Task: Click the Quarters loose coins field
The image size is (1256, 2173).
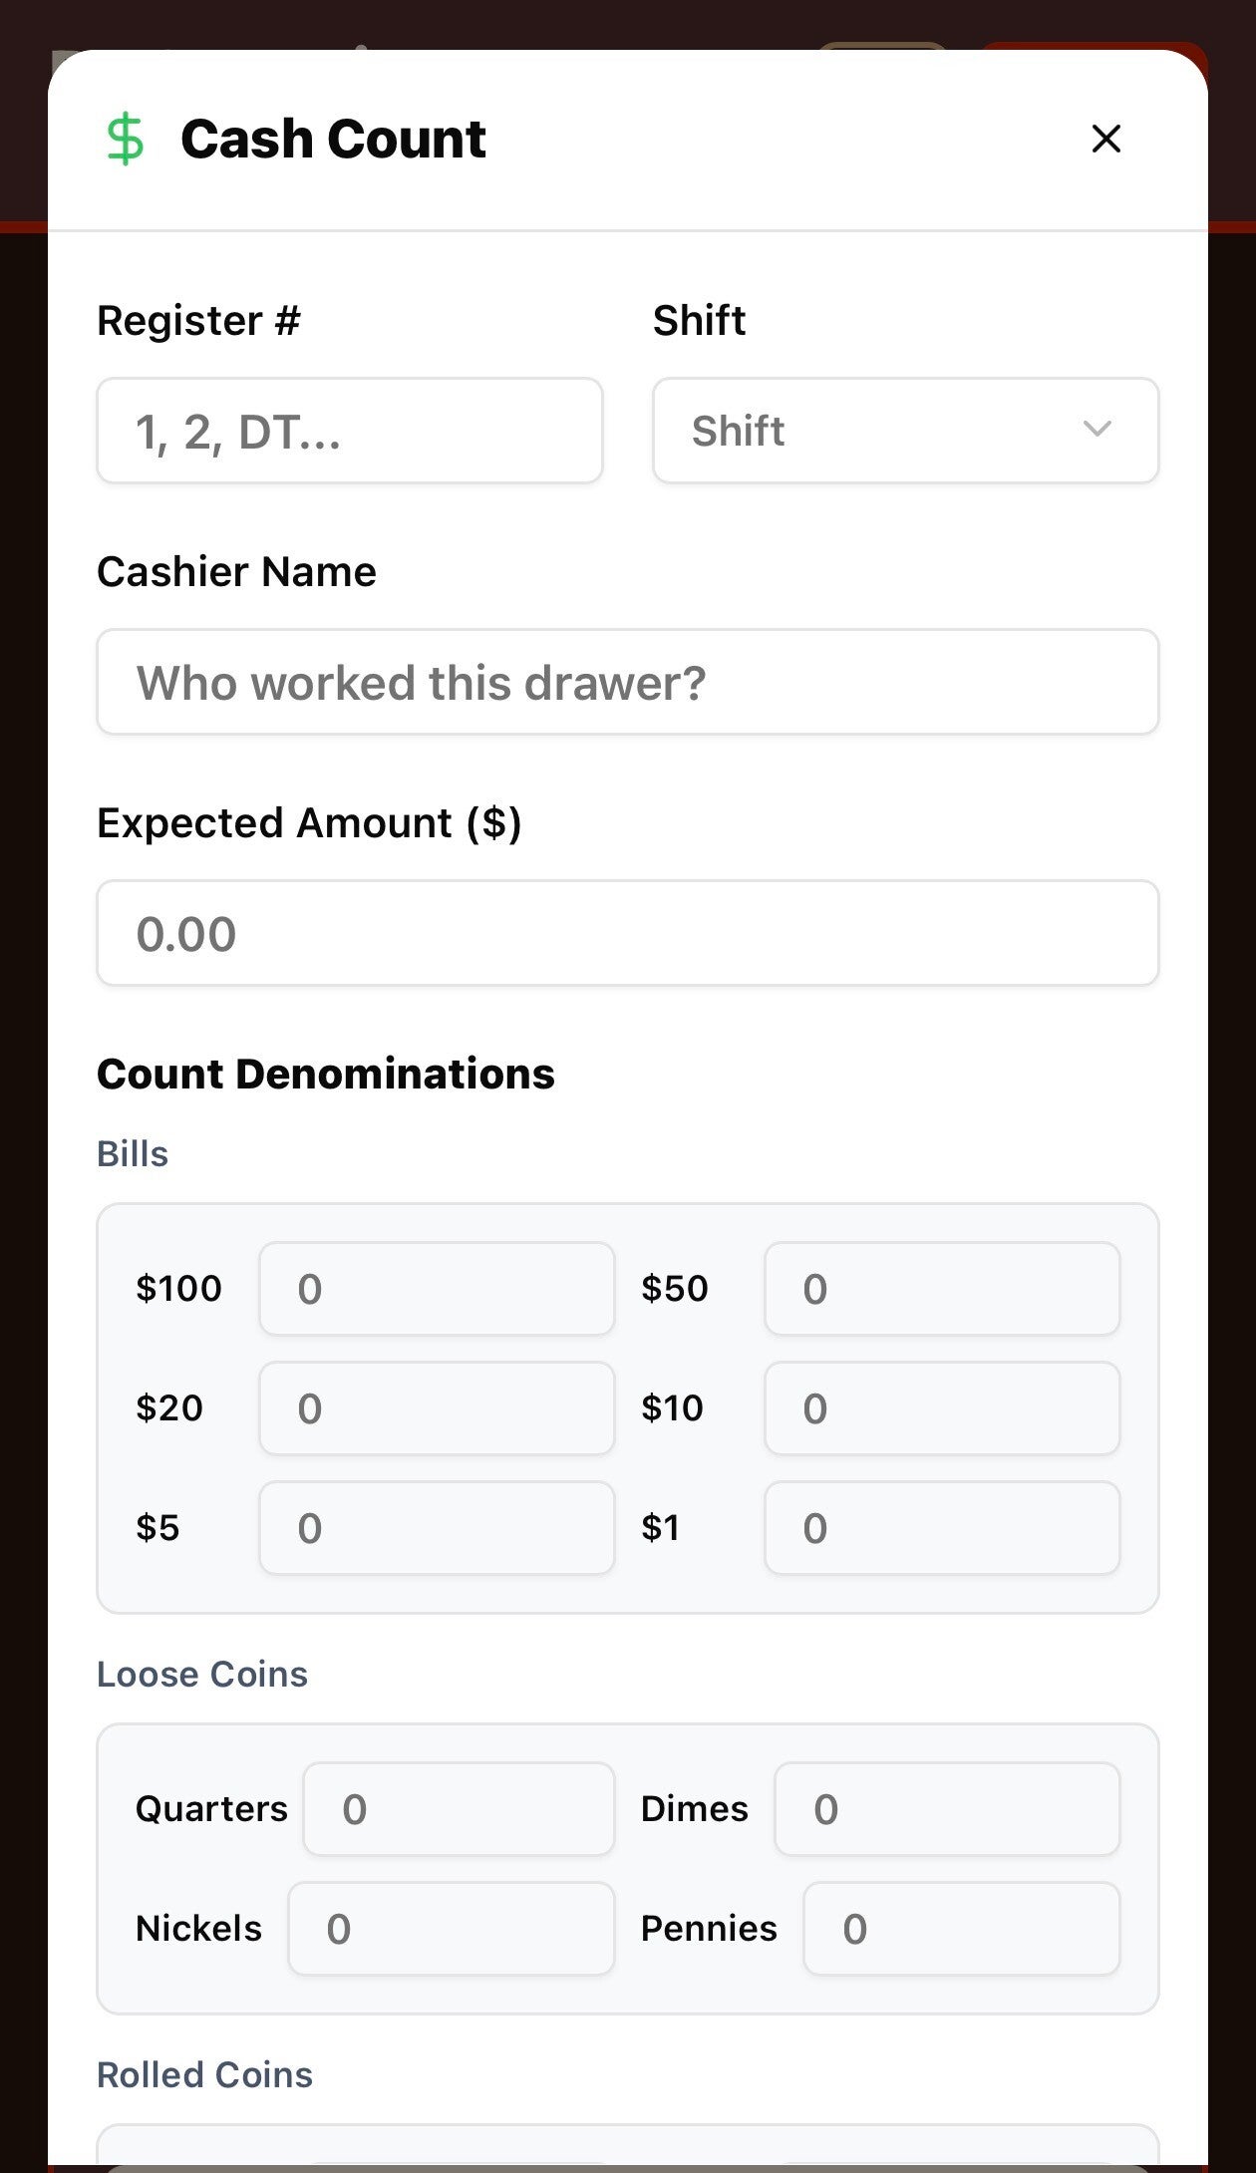Action: coord(459,1808)
